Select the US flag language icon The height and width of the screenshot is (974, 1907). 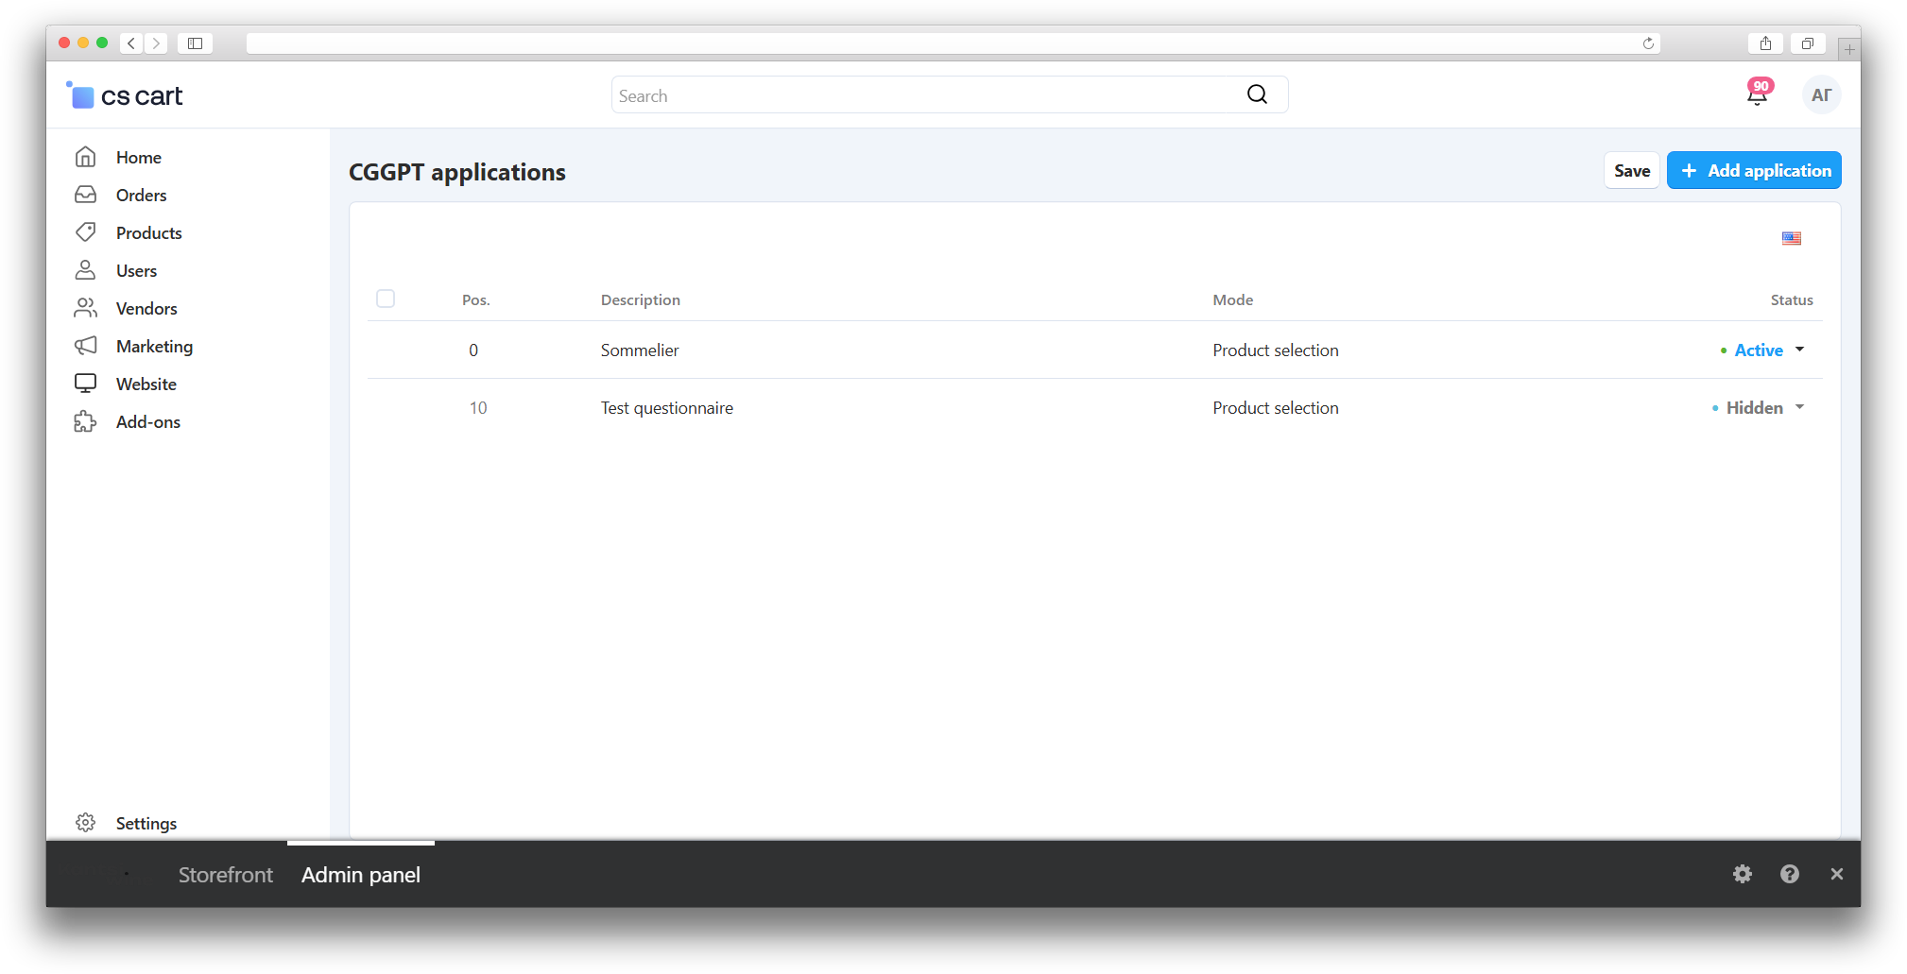(x=1792, y=238)
